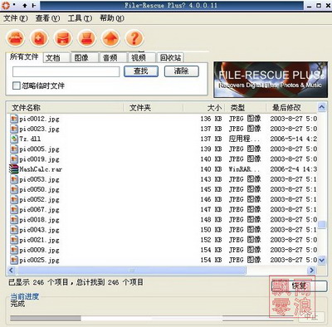Click the document-with-plus toolbar icon
The image size is (332, 327).
pyautogui.click(x=39, y=38)
